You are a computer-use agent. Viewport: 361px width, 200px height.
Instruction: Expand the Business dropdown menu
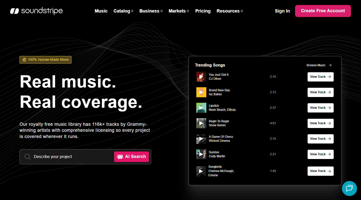click(x=151, y=11)
